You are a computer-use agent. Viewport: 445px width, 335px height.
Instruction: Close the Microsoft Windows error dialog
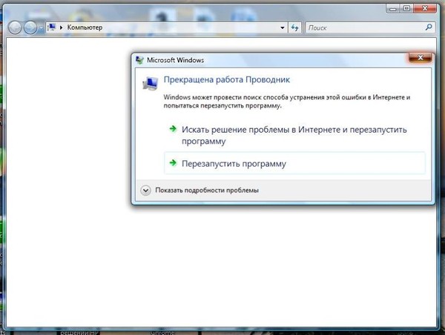pyautogui.click(x=421, y=58)
